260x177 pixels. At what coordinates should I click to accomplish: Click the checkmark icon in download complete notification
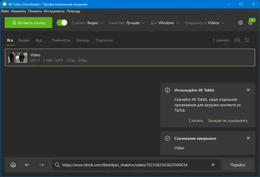tap(167, 138)
